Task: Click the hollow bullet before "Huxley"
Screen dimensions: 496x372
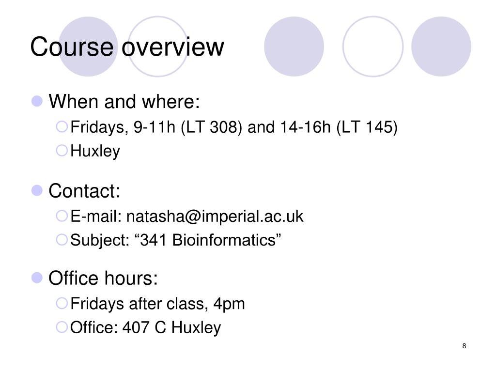Action: tap(62, 150)
